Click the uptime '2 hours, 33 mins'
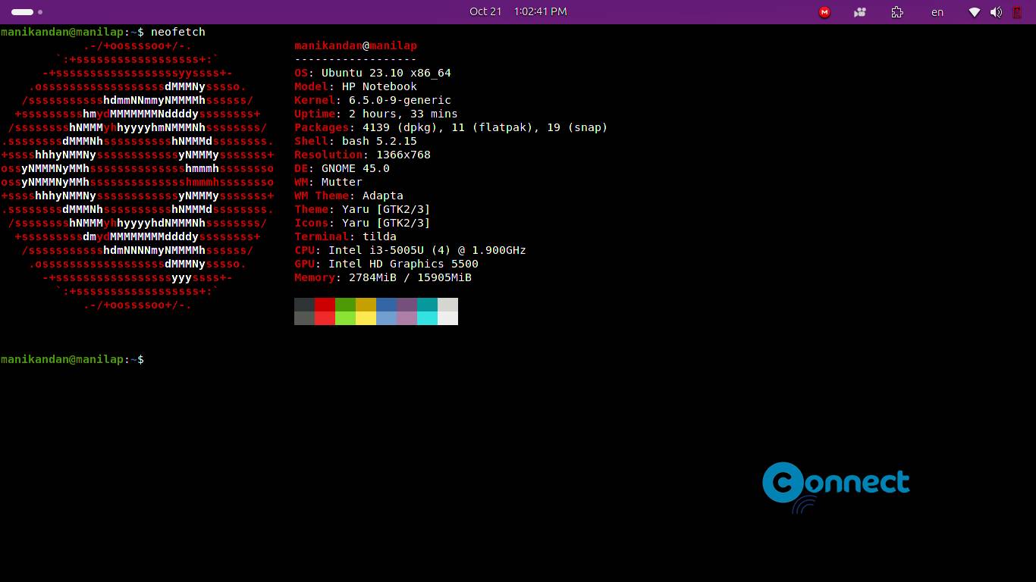The image size is (1036, 582). [403, 114]
